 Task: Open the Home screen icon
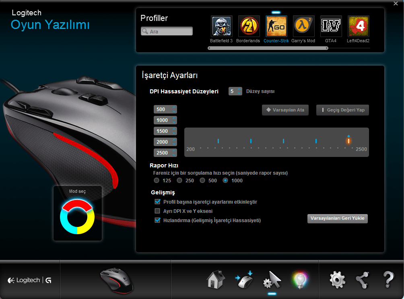(x=215, y=279)
